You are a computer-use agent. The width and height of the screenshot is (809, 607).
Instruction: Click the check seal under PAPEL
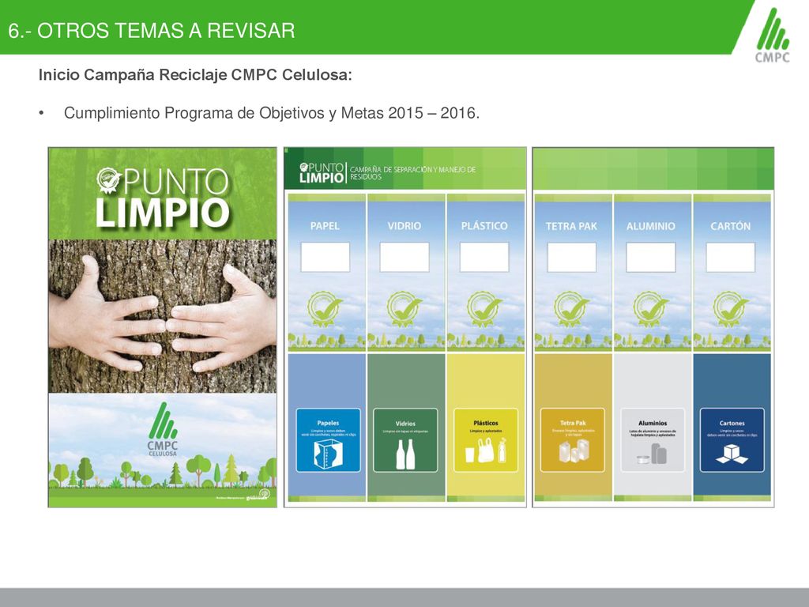tap(325, 309)
